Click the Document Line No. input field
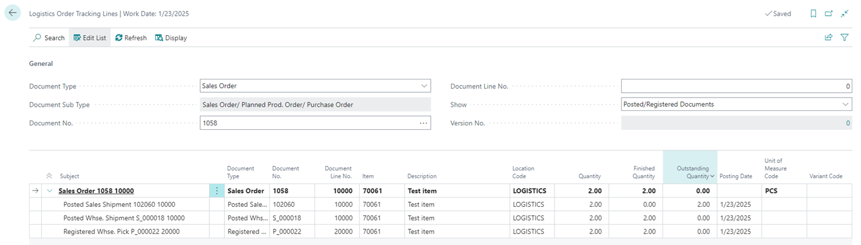This screenshot has height=245, width=861. click(x=736, y=86)
